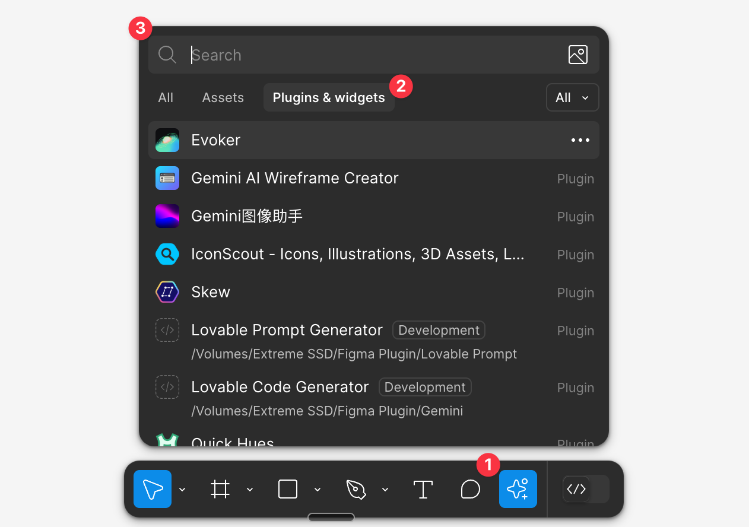Click Lovable Code Generator code icon

167,387
